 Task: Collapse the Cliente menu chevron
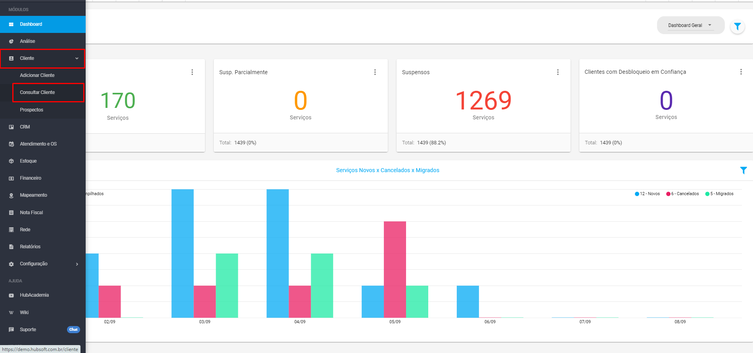tap(77, 58)
